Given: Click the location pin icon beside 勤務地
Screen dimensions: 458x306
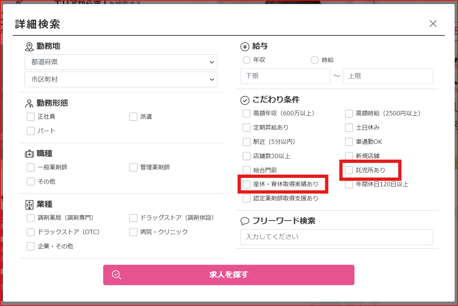Looking at the screenshot, I should pos(29,47).
